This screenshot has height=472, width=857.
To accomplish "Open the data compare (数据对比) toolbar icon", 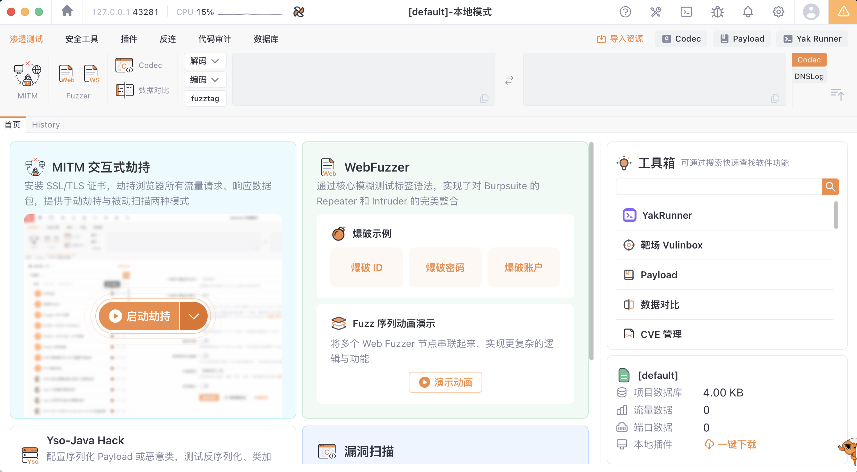I will (125, 90).
